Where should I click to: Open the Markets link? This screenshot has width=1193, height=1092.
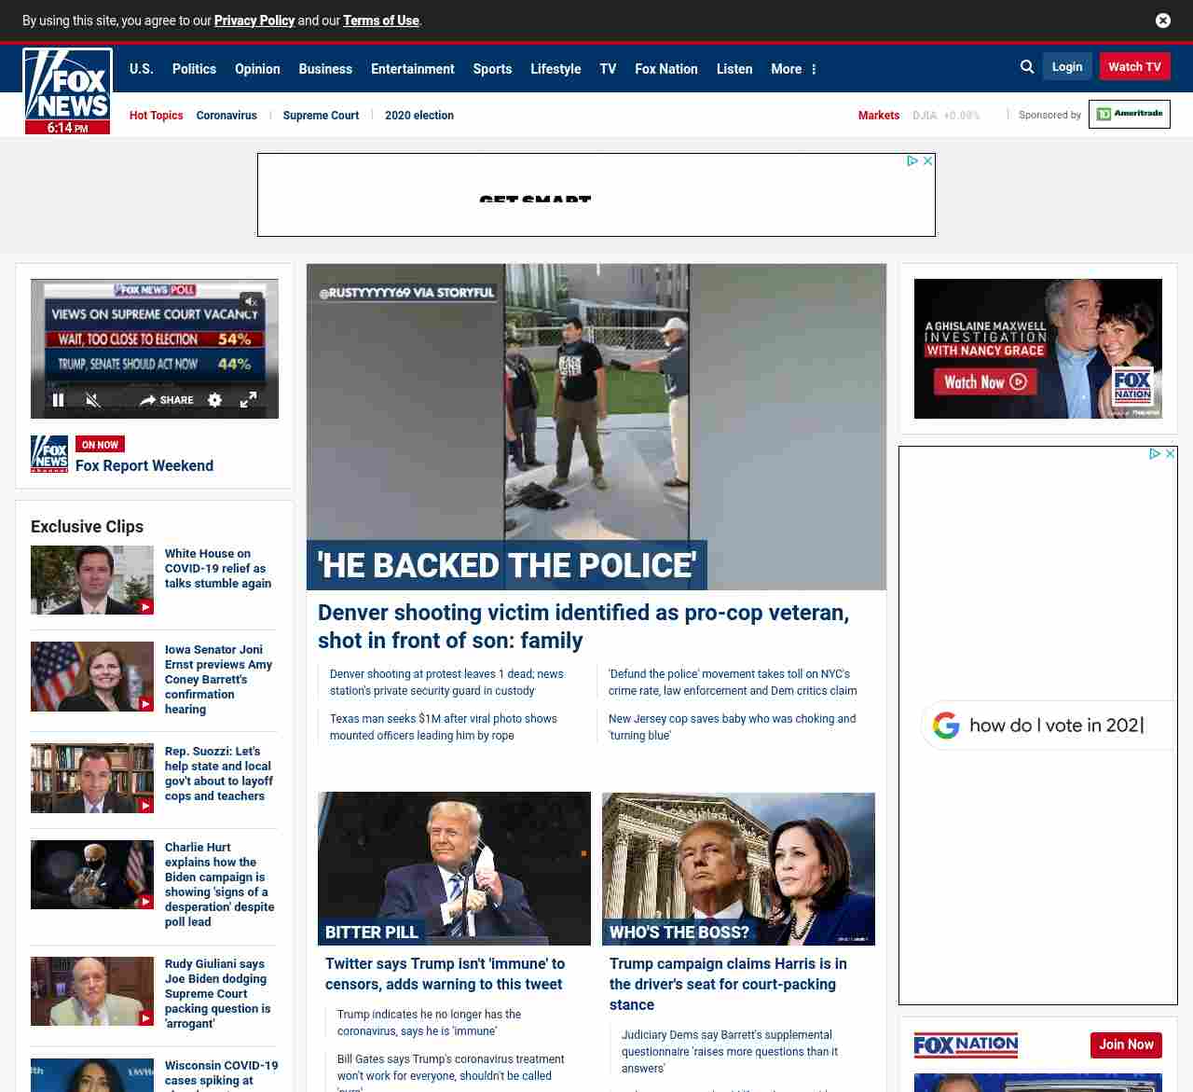pyautogui.click(x=878, y=116)
